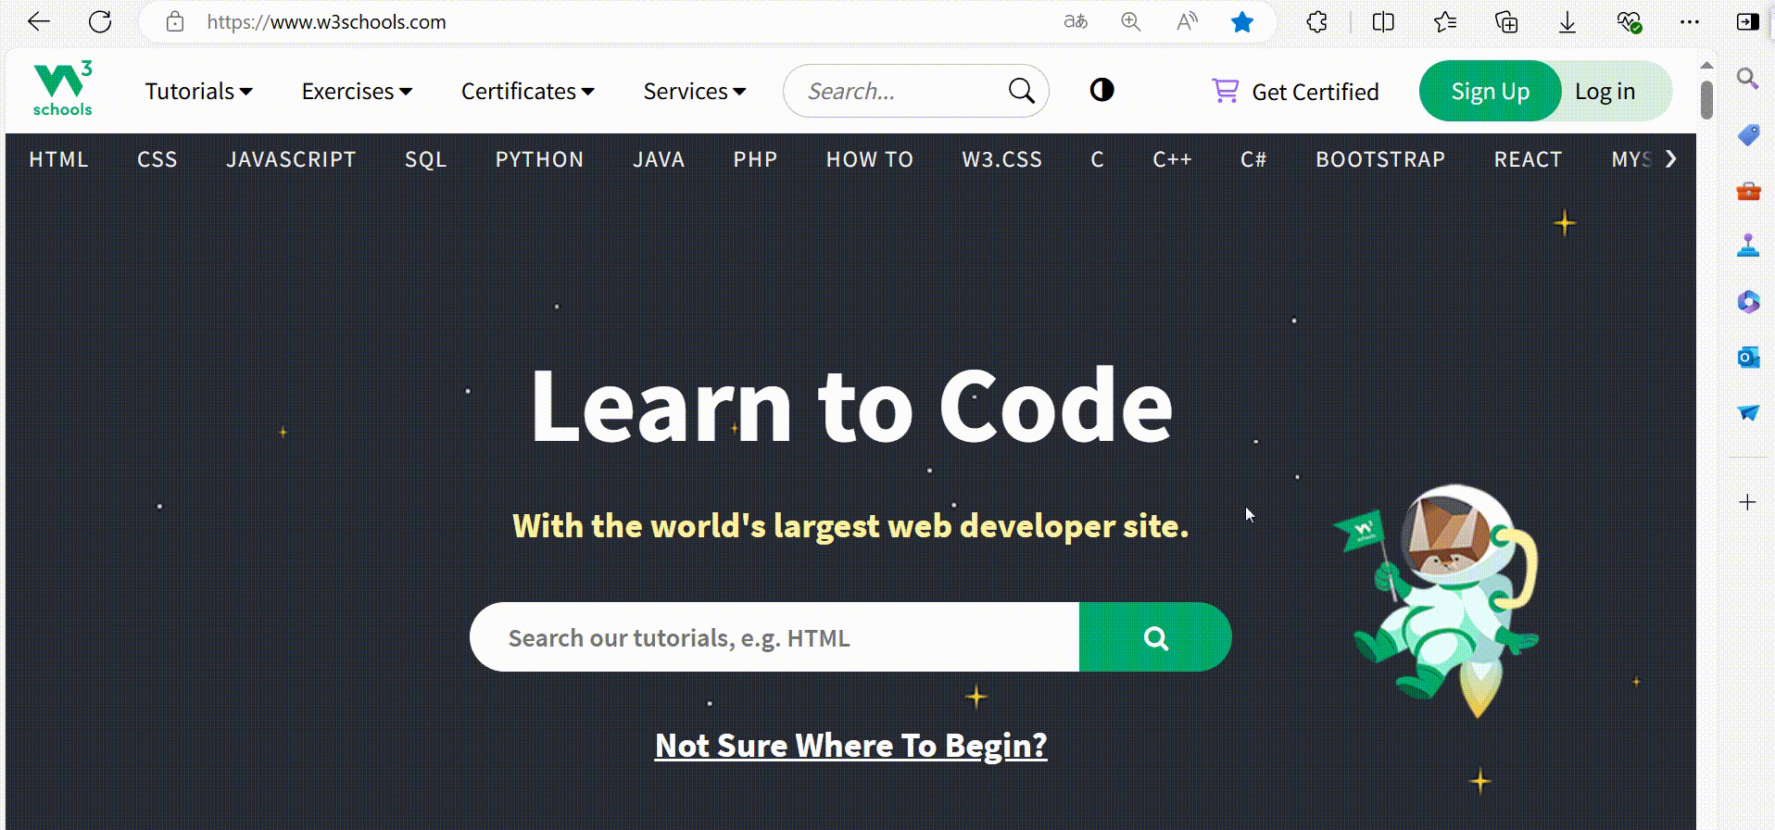Click the W3Schools logo

point(62,90)
